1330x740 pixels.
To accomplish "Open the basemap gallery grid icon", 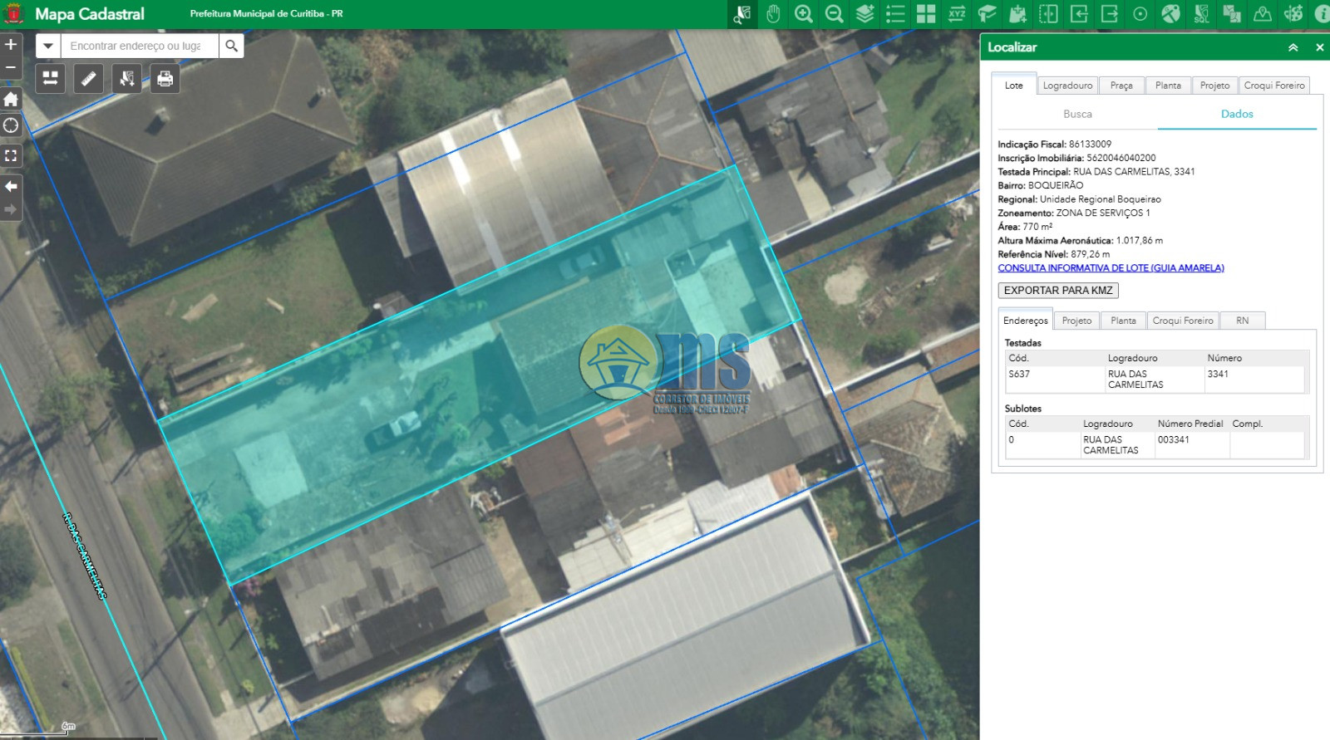I will pyautogui.click(x=926, y=14).
